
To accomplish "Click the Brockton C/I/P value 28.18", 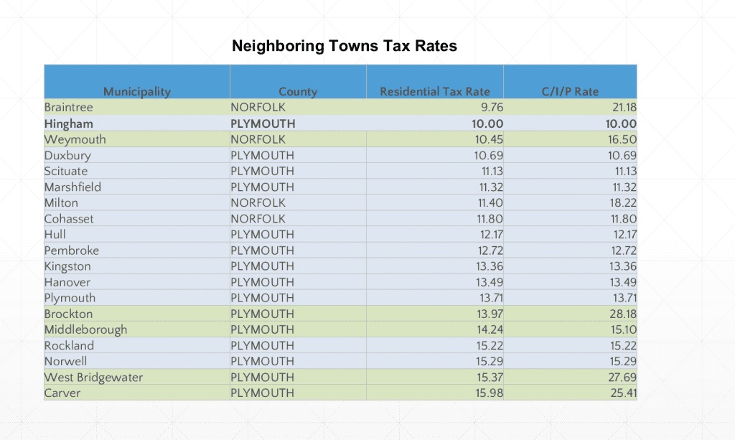I will pyautogui.click(x=623, y=314).
